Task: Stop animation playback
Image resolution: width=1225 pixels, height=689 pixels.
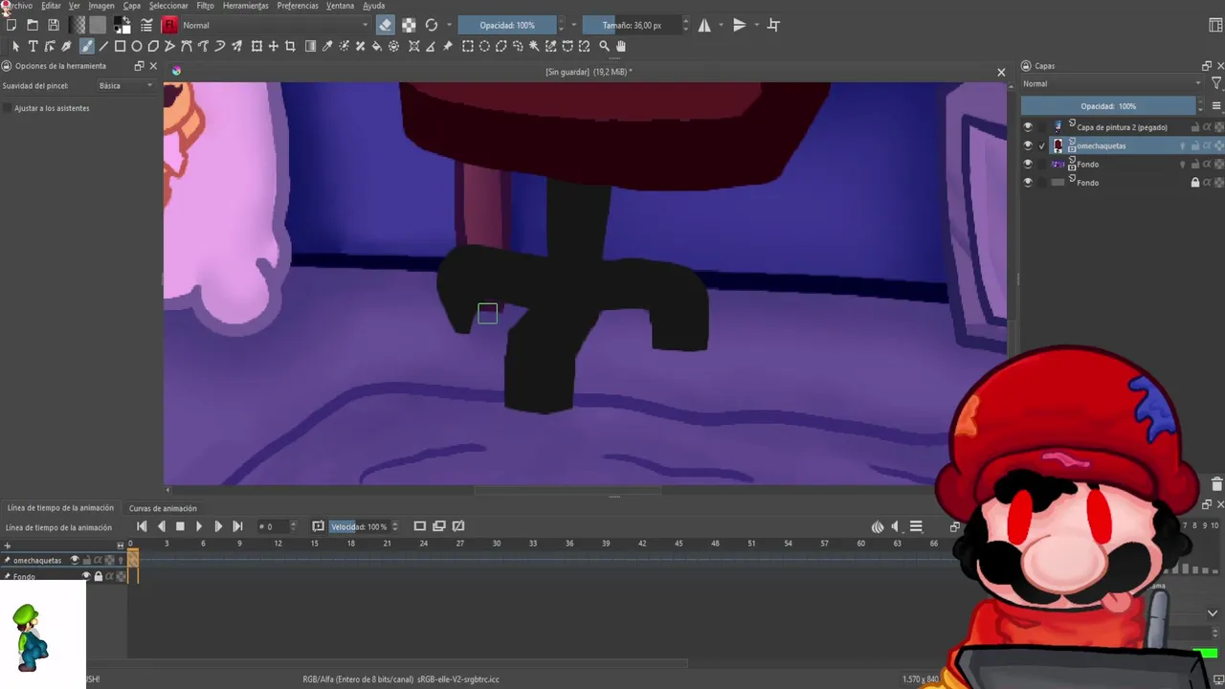Action: coord(180,526)
